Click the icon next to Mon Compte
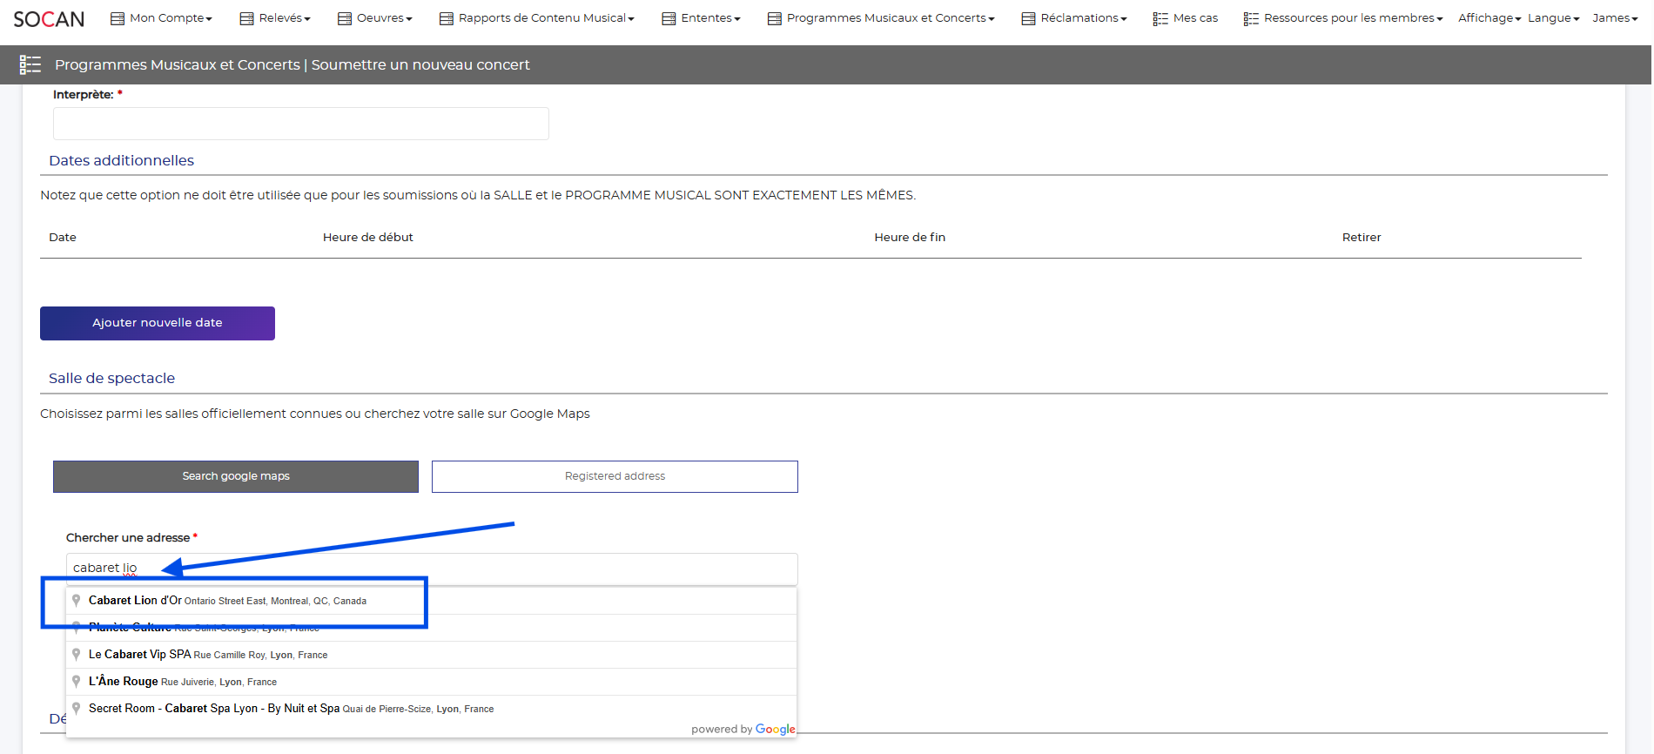Screen dimensions: 1654x754 coord(118,18)
